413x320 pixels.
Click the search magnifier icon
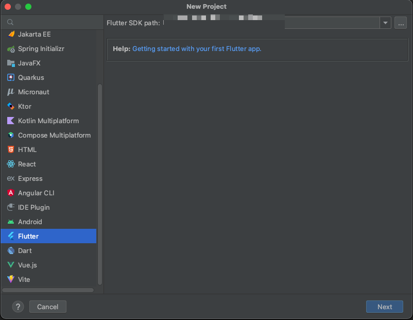(10, 22)
